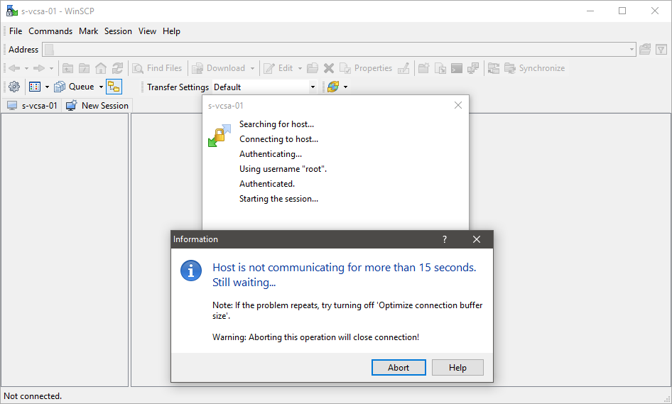Open the Help menu
Screen dimensions: 672x404
point(171,31)
